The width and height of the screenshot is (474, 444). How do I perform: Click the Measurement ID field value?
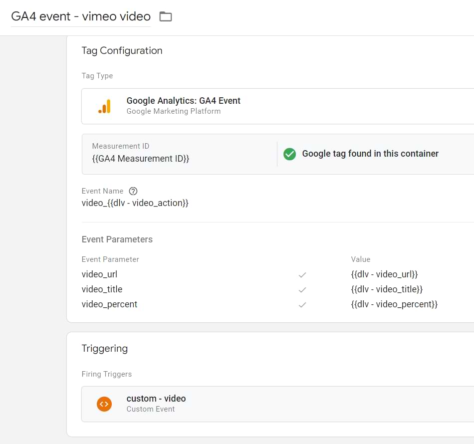click(x=140, y=159)
